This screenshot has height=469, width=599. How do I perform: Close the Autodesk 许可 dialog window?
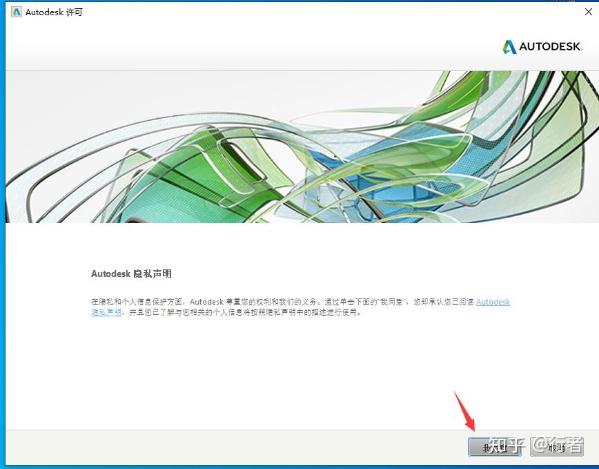pos(588,11)
